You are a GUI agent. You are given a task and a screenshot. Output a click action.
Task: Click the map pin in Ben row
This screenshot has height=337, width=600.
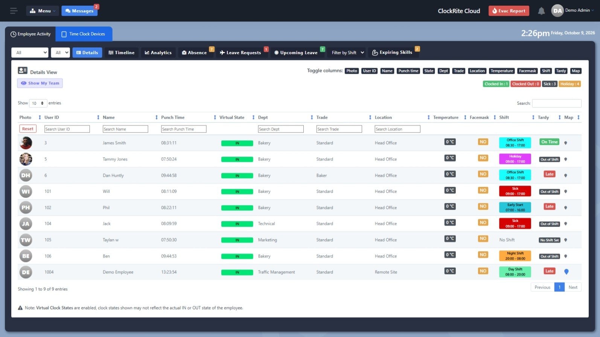[565, 256]
